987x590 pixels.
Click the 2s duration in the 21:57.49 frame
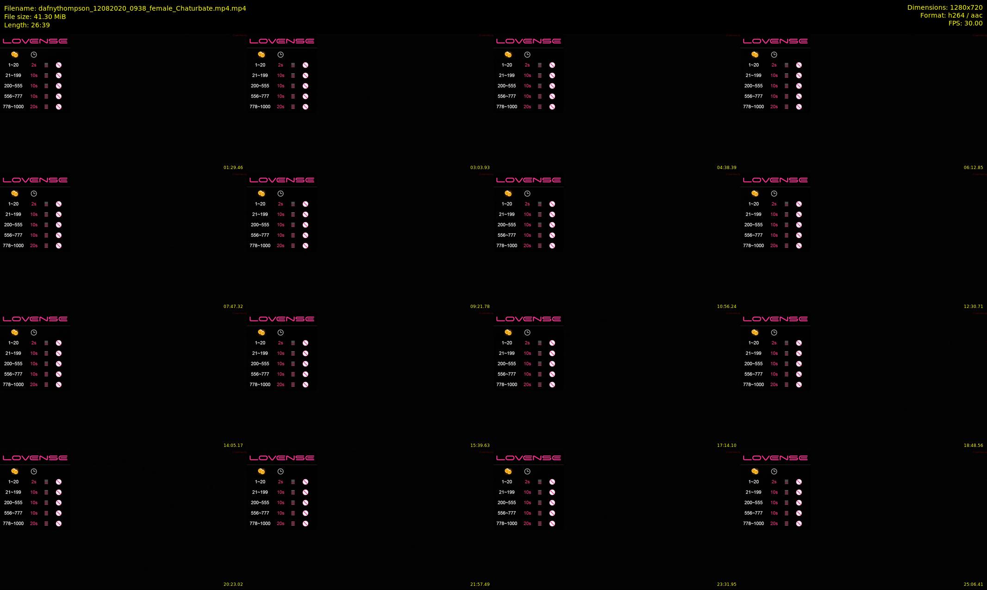[281, 482]
